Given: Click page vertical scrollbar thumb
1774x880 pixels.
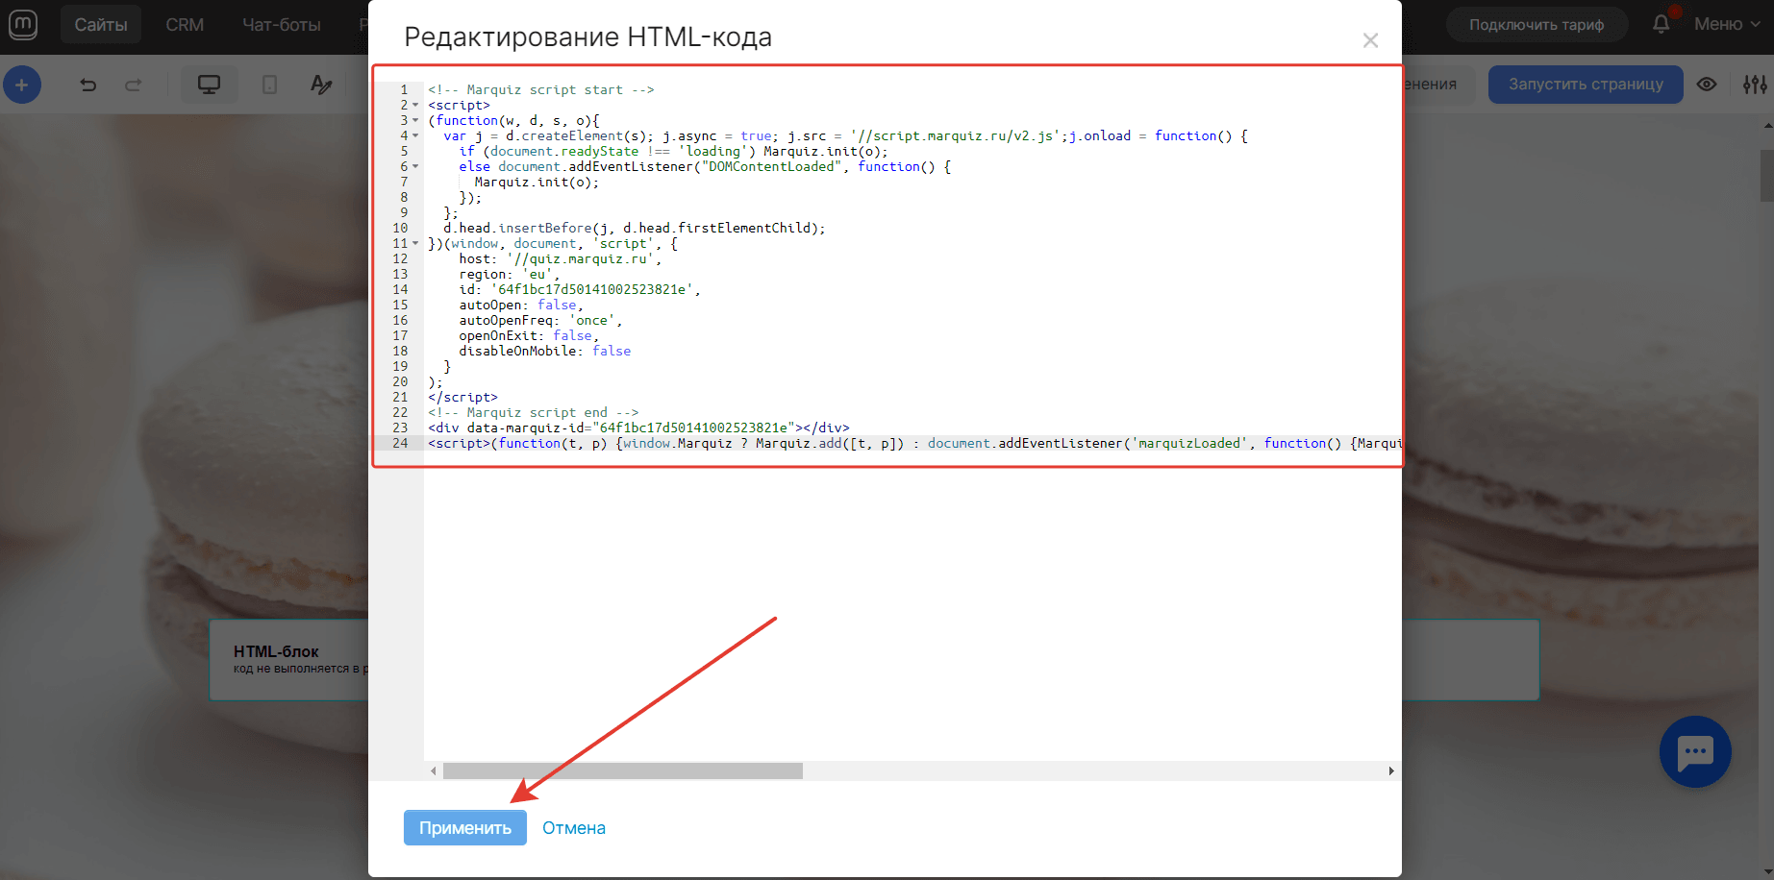Looking at the screenshot, I should [1766, 175].
